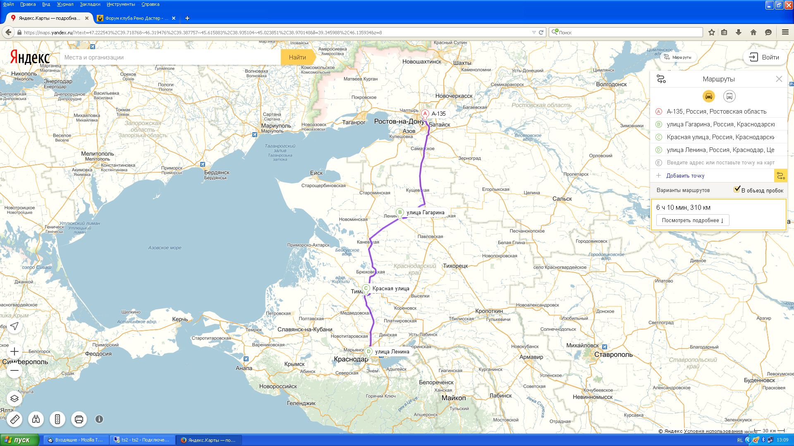Select waypoint B улица Гагарина row
The height and width of the screenshot is (446, 794).
point(719,124)
